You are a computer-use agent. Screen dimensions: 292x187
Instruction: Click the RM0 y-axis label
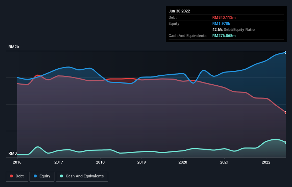[13, 153]
